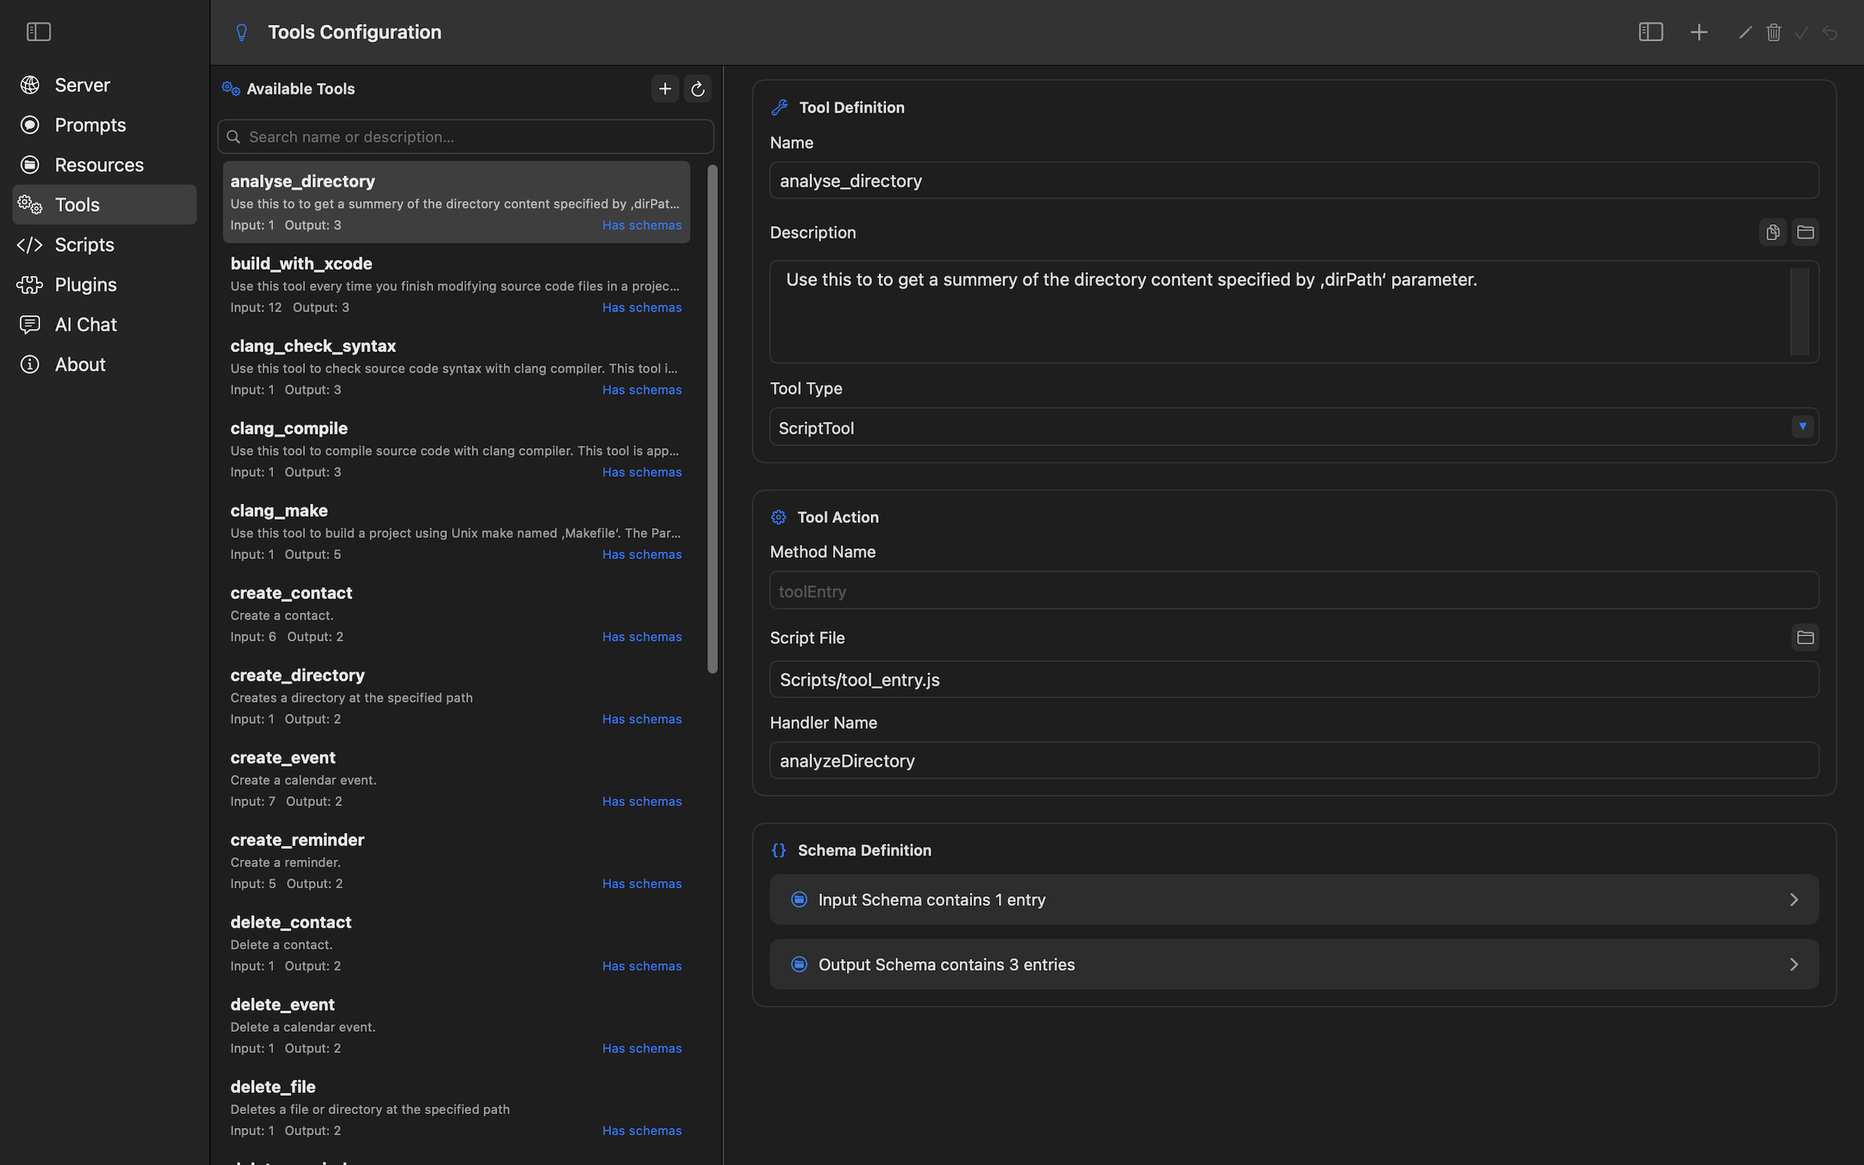Click the Description text area scrollbar

coord(1799,312)
